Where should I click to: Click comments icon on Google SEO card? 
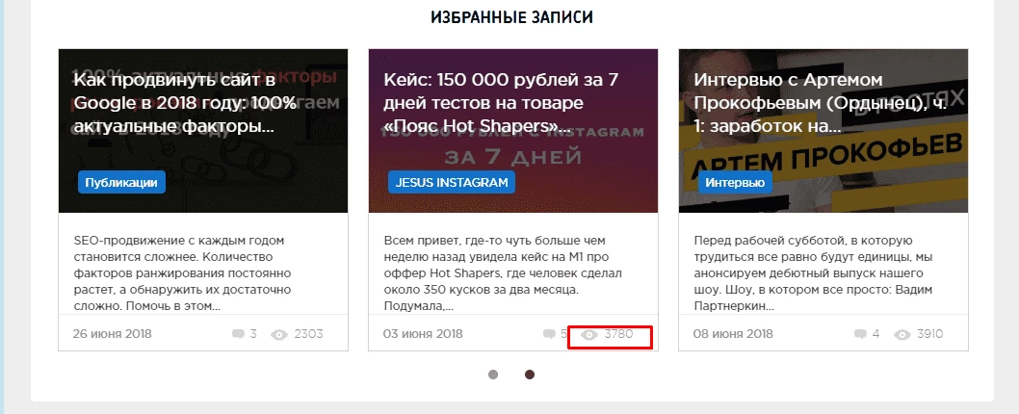[238, 335]
